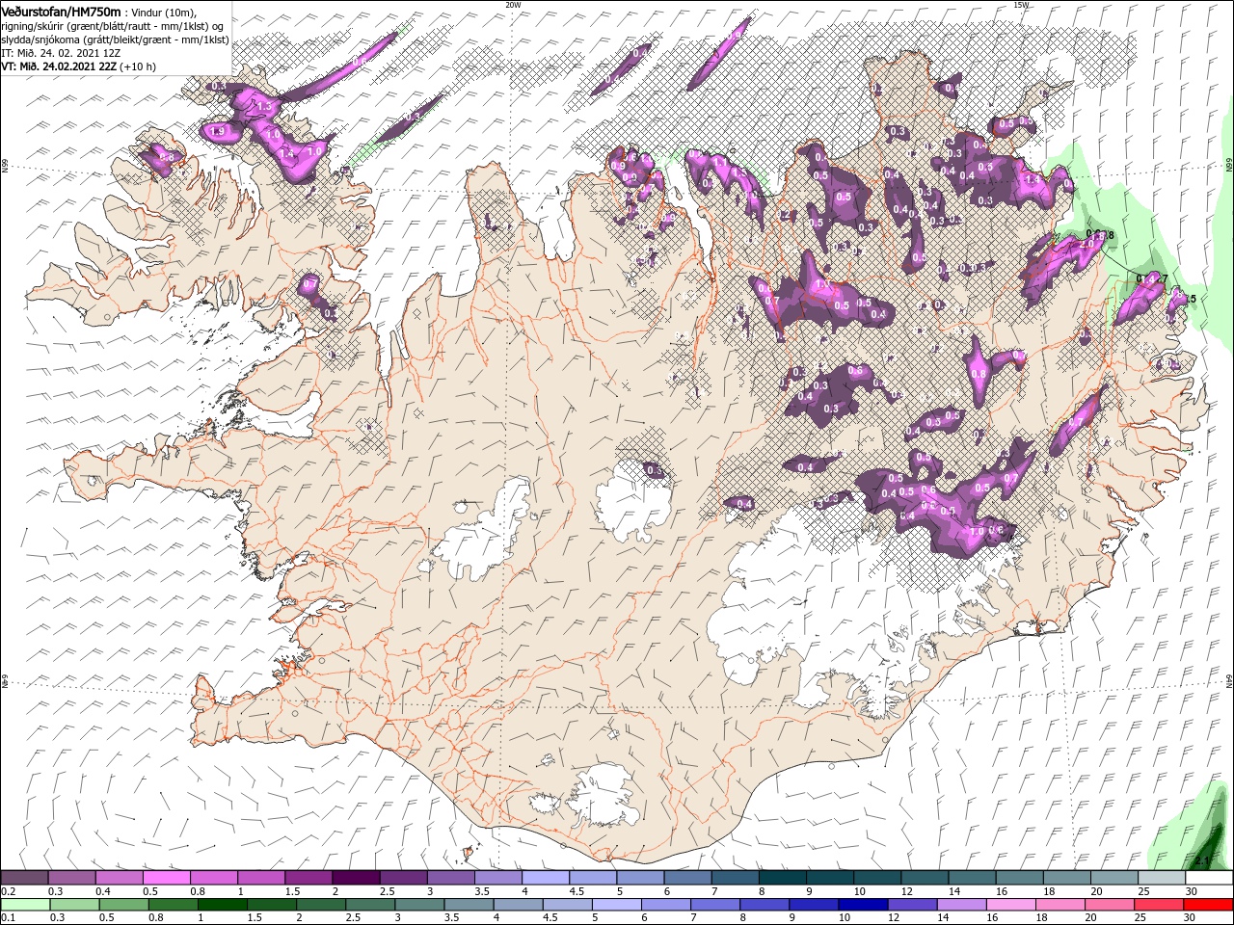The image size is (1234, 925).
Task: Select the gray-green 2.5 rain scale swatch
Action: (x=370, y=905)
